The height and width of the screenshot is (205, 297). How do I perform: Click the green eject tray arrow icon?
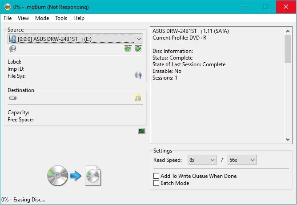click(x=128, y=48)
